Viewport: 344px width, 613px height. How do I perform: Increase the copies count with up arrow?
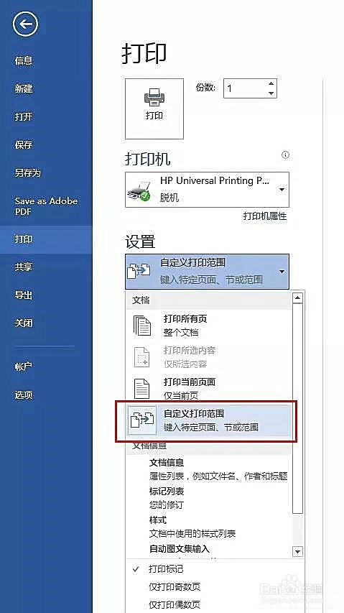(271, 83)
